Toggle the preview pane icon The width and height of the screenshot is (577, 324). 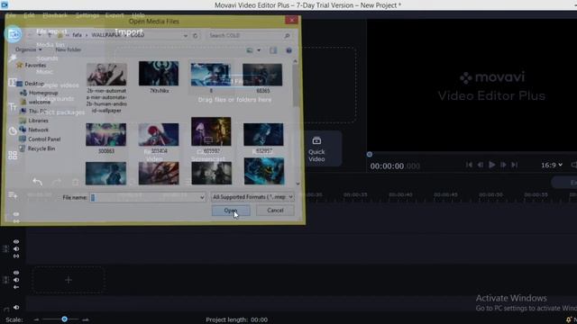(x=273, y=50)
